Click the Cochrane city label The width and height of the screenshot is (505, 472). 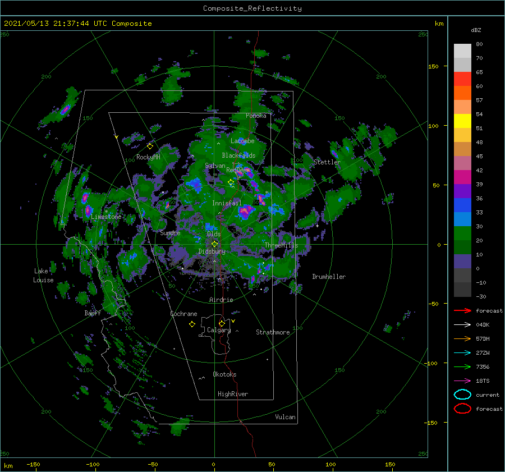point(183,314)
